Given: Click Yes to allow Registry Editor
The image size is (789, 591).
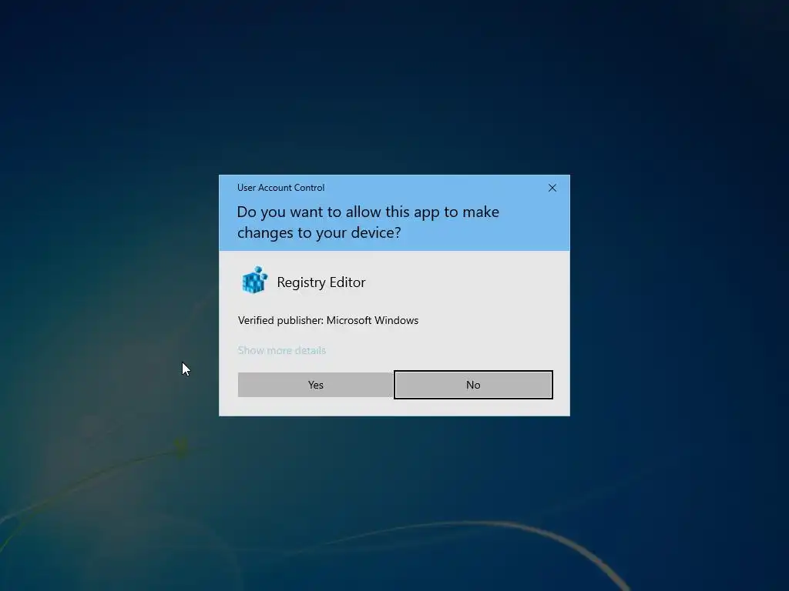Looking at the screenshot, I should pos(315,385).
